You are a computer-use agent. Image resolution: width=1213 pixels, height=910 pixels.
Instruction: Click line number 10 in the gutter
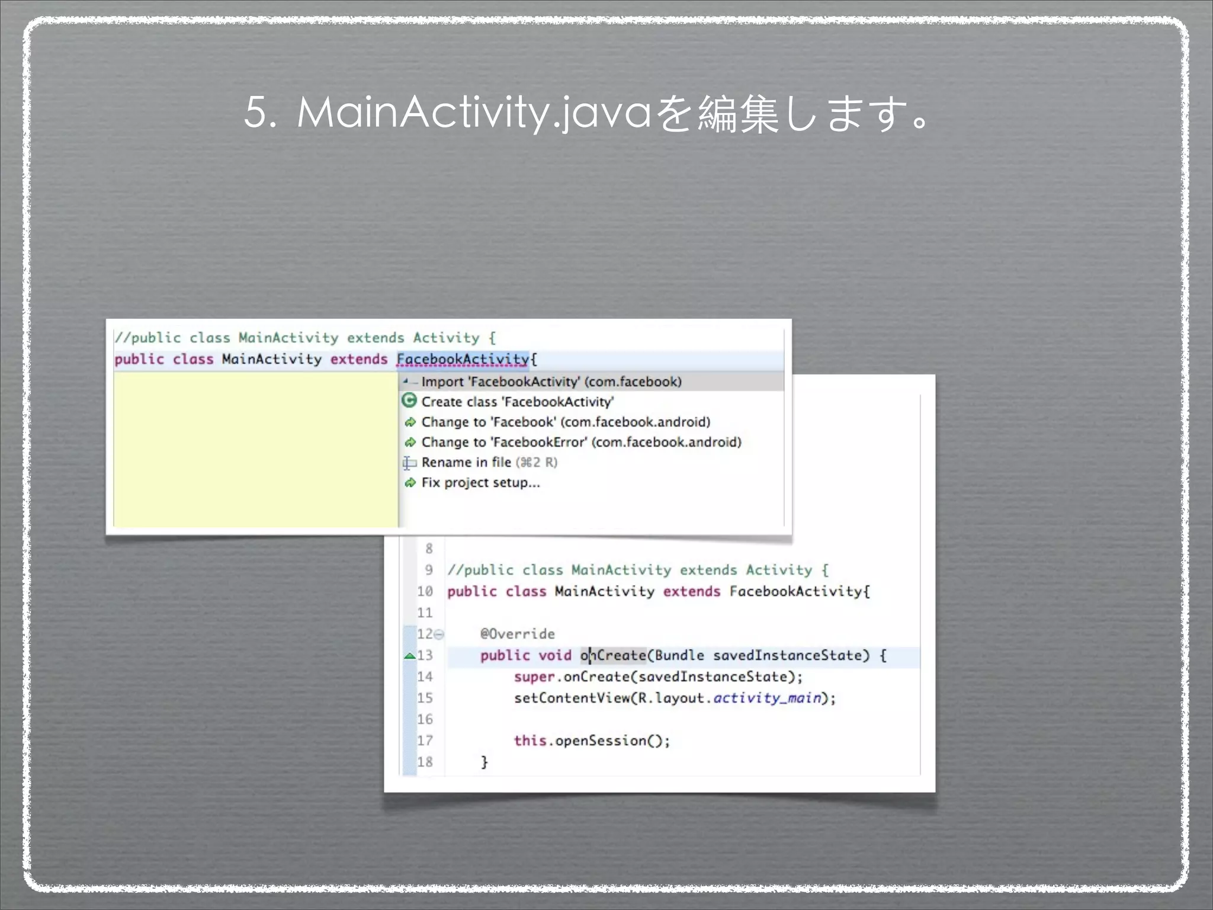(425, 591)
